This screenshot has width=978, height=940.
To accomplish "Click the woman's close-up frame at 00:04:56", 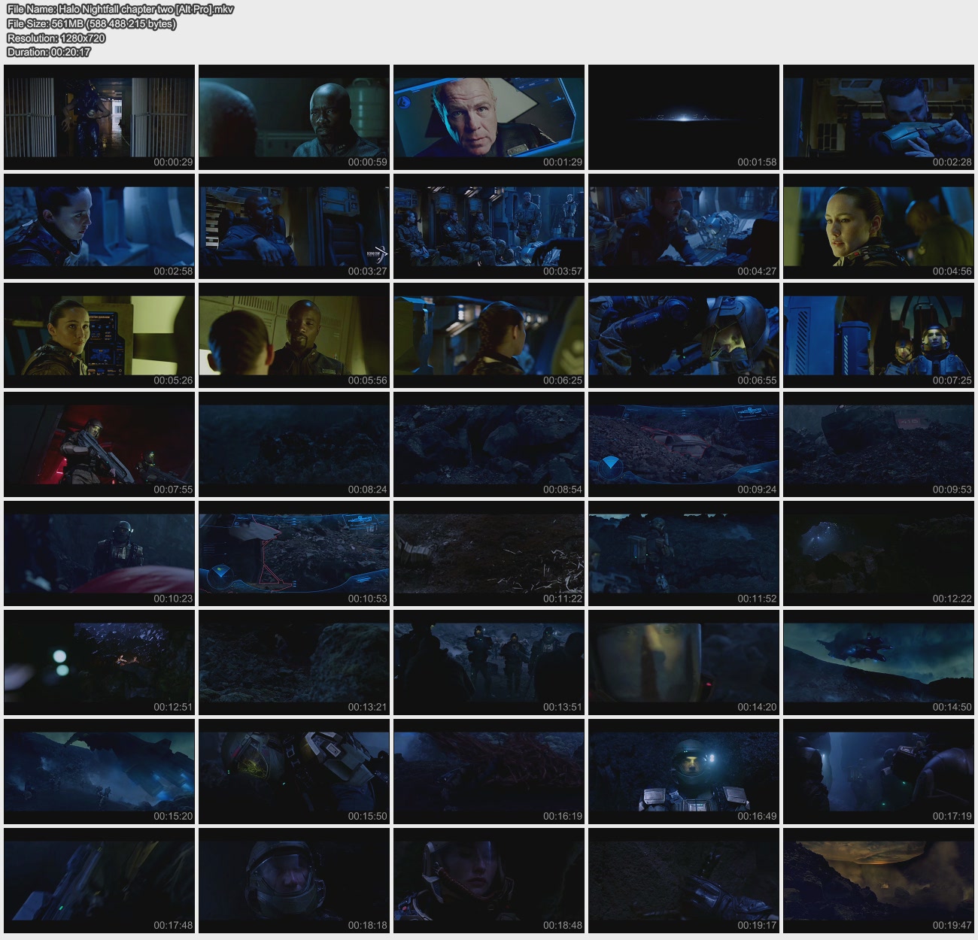I will pos(878,226).
